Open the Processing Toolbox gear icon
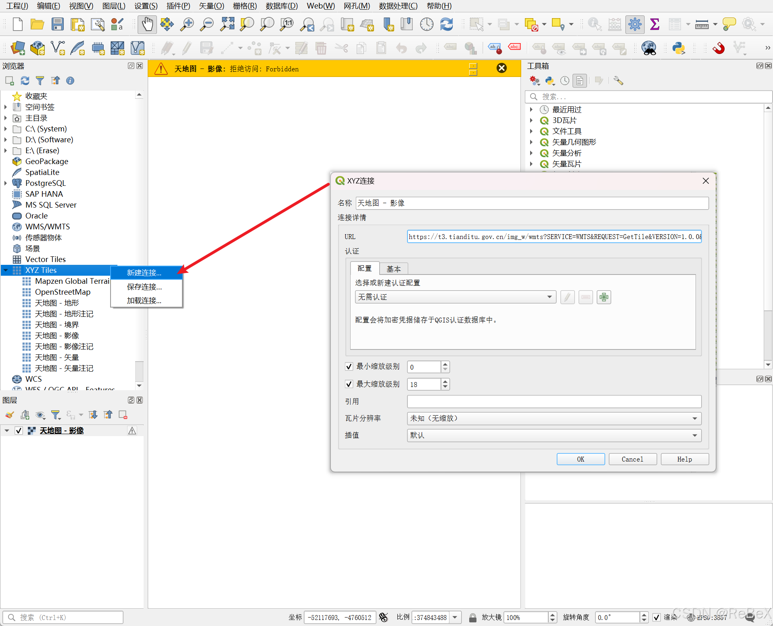This screenshot has width=773, height=626. click(635, 24)
